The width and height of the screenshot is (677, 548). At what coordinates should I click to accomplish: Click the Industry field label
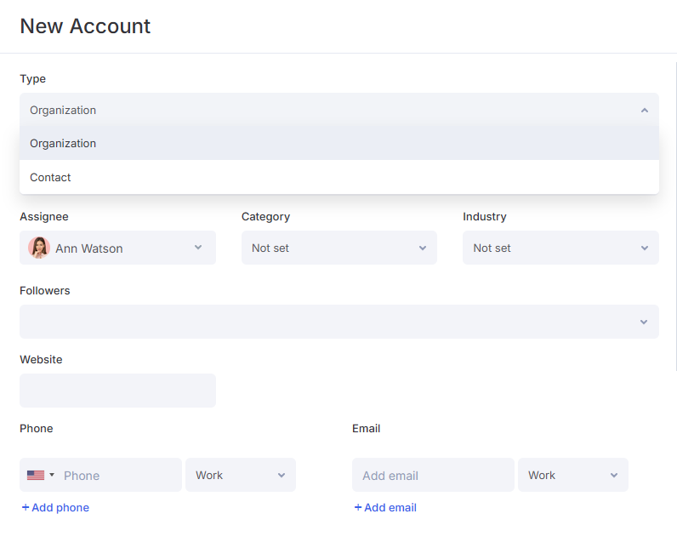click(485, 217)
